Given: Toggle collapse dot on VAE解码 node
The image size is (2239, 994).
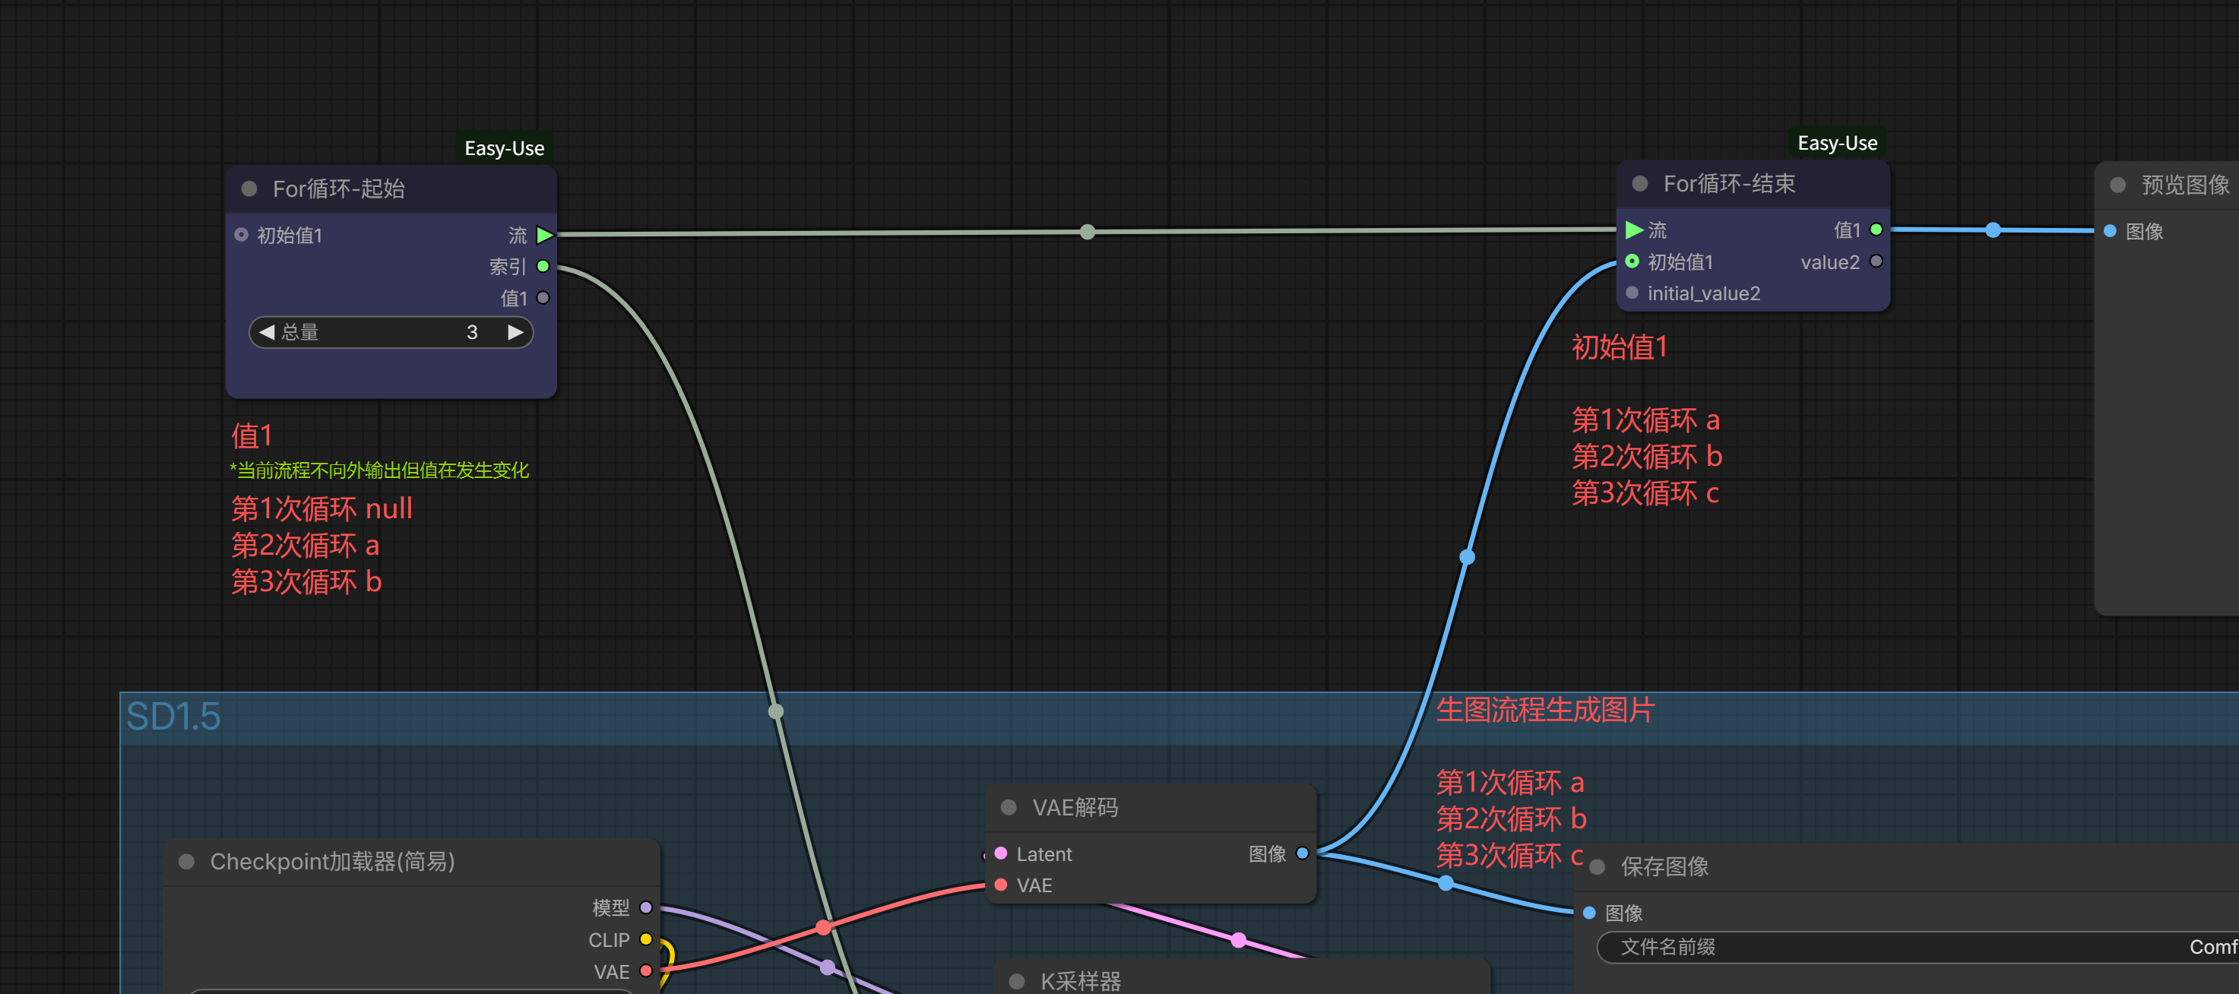Looking at the screenshot, I should 1009,807.
